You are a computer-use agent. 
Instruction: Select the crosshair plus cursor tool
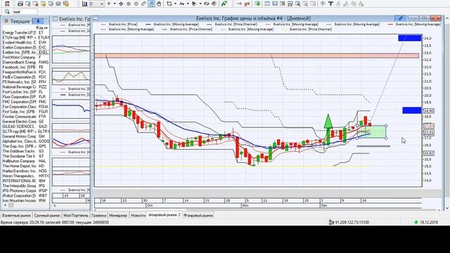[109, 4]
